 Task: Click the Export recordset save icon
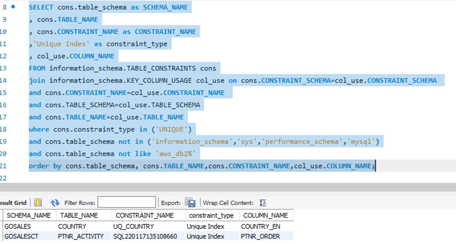coord(190,203)
